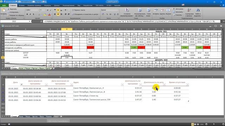Click the formula bar input field

(x=131, y=21)
